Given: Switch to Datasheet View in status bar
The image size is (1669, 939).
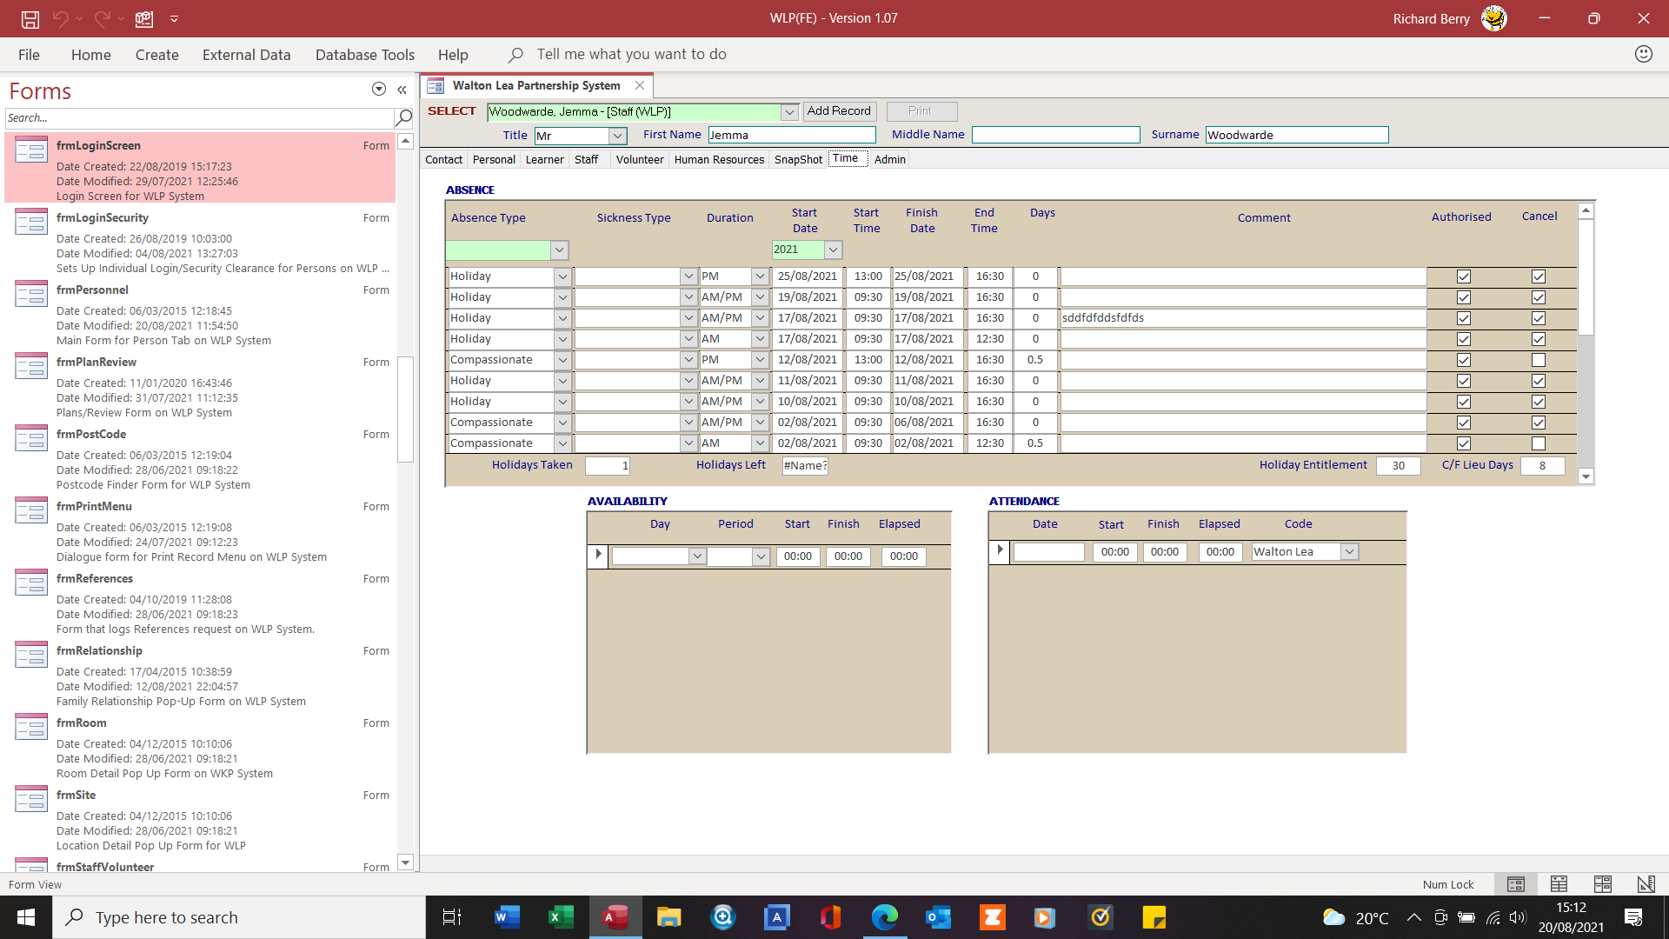Looking at the screenshot, I should [x=1559, y=884].
